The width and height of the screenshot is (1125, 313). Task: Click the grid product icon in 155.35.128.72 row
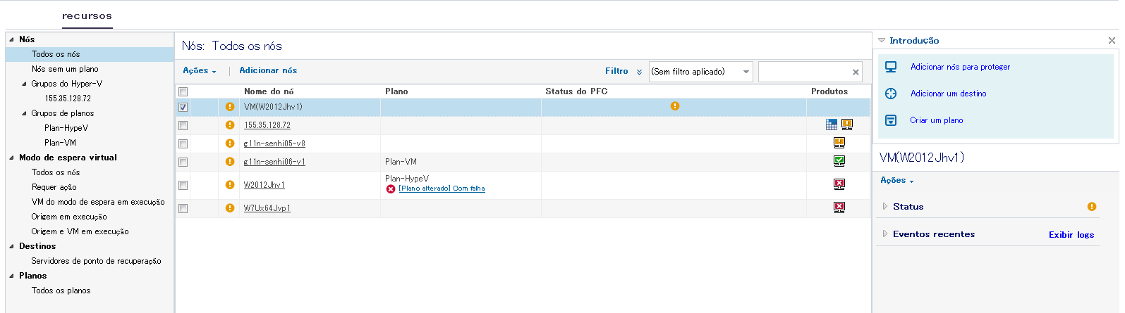pos(832,124)
